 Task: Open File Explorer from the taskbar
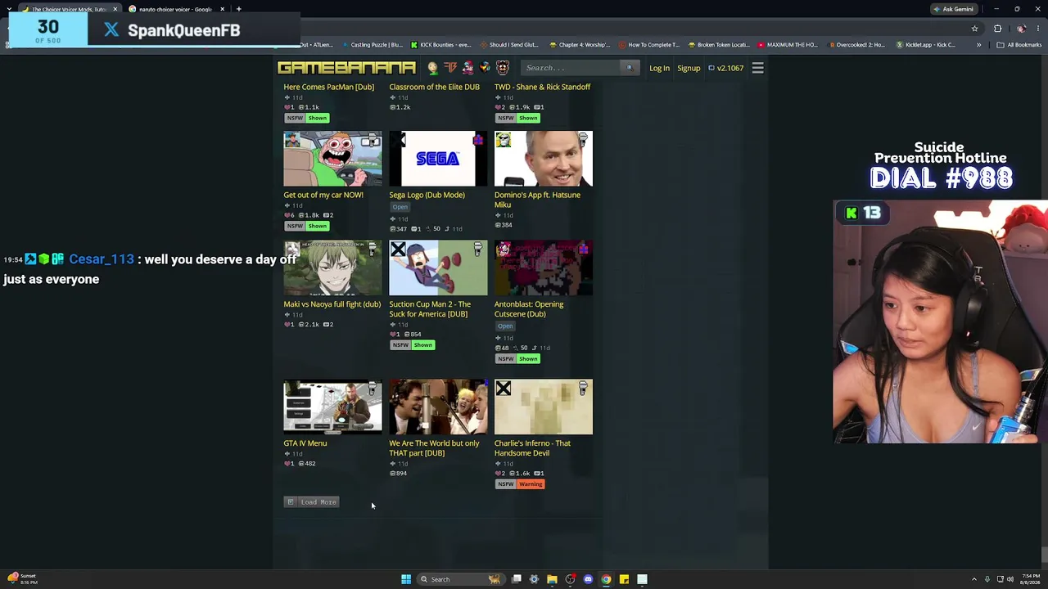pyautogui.click(x=552, y=579)
